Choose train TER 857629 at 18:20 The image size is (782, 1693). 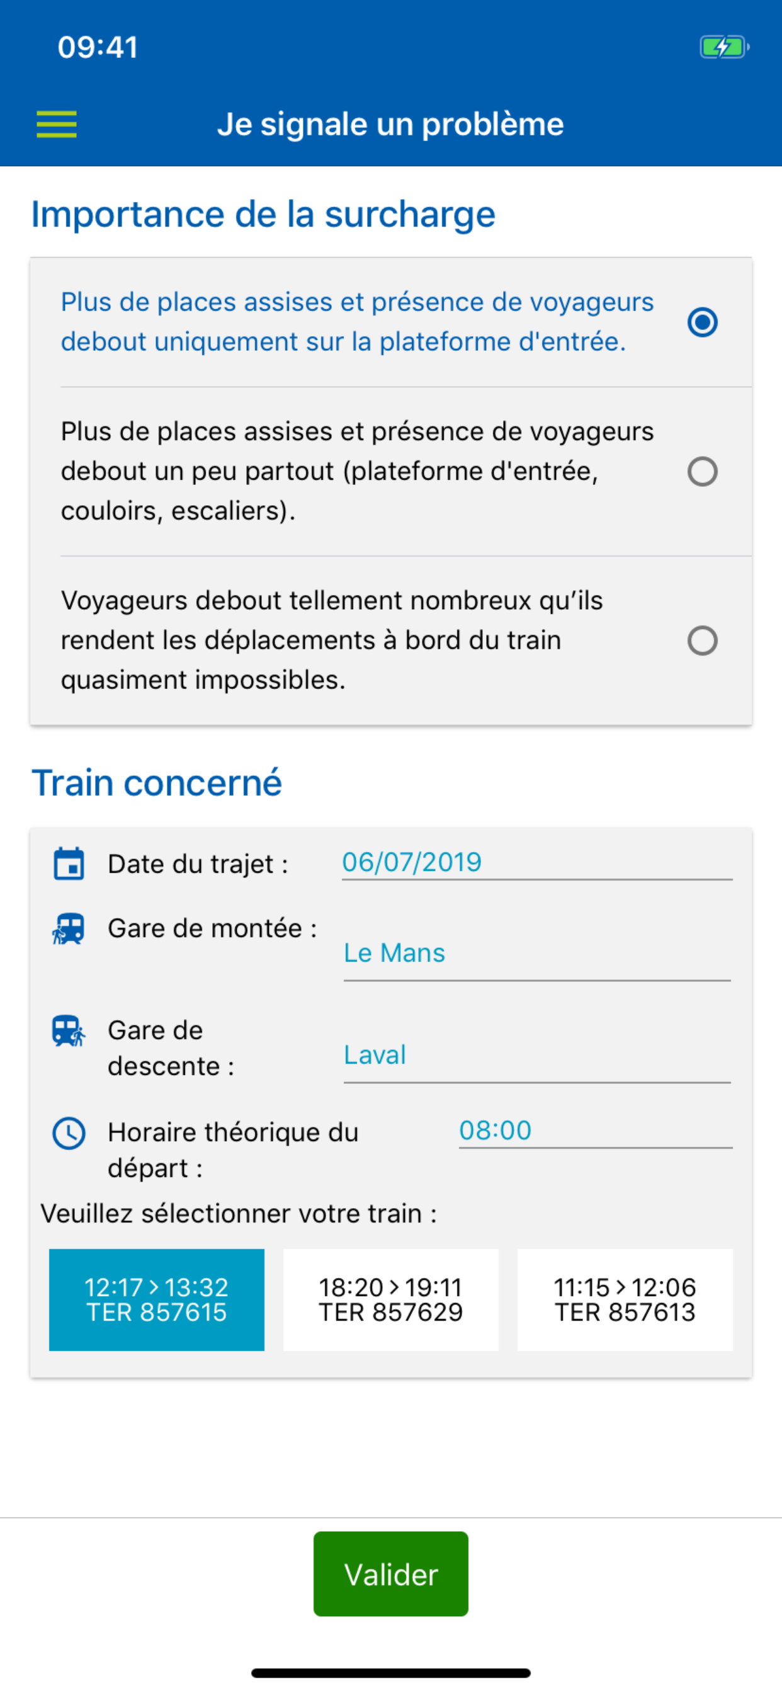click(x=390, y=1299)
